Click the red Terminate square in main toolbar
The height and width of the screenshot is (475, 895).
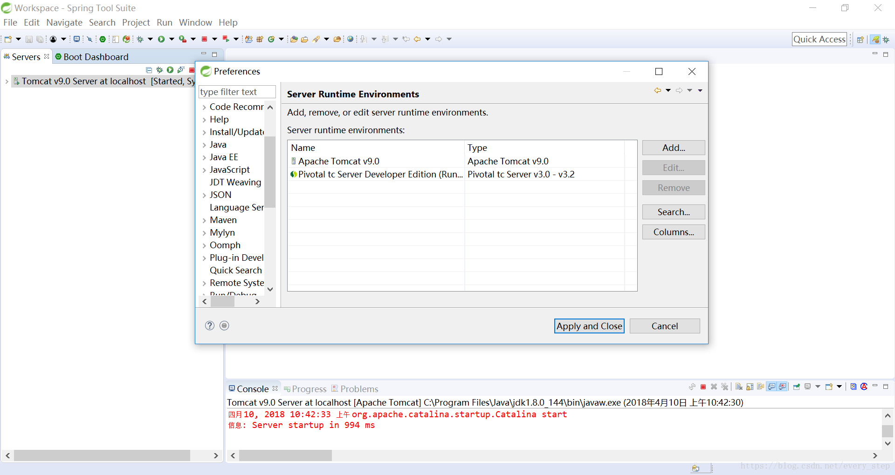point(204,39)
